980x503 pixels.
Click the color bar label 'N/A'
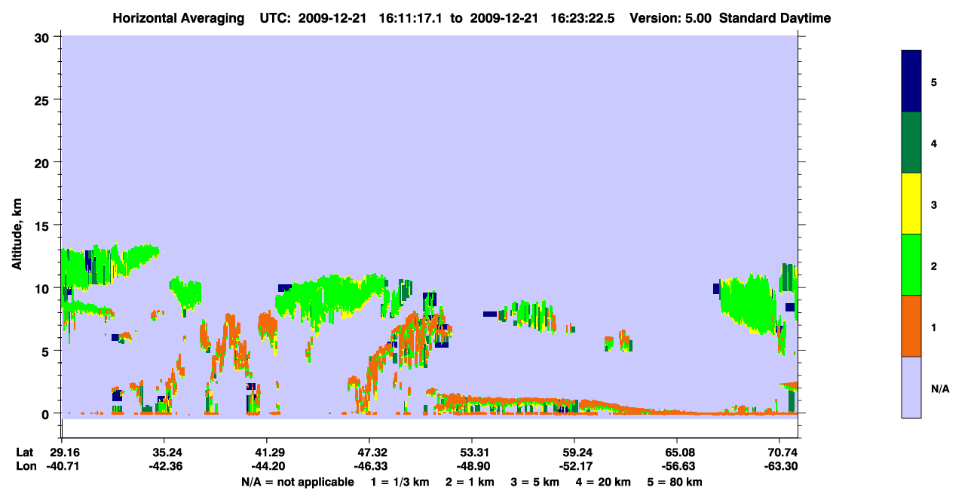(939, 388)
